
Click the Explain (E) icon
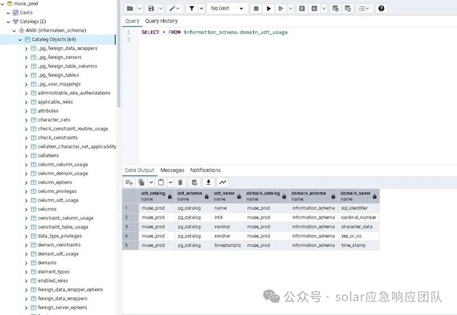[x=302, y=8]
